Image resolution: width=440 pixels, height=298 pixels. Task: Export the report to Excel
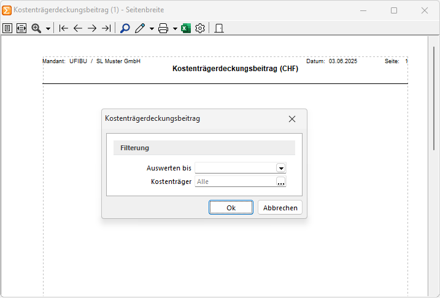(x=186, y=28)
